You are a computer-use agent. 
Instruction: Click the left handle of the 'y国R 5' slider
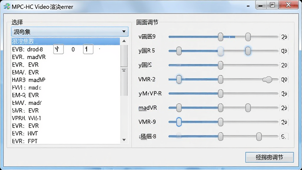click(x=179, y=51)
